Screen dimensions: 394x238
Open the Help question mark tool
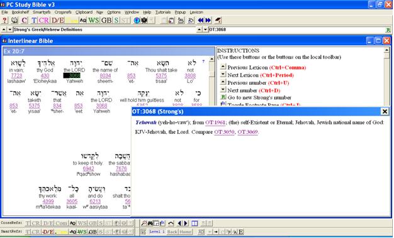tap(4, 20)
